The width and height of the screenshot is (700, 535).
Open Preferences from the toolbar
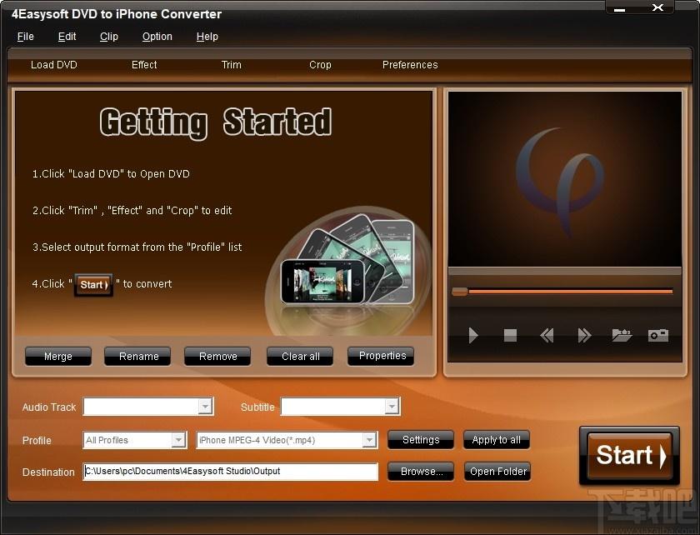click(410, 65)
